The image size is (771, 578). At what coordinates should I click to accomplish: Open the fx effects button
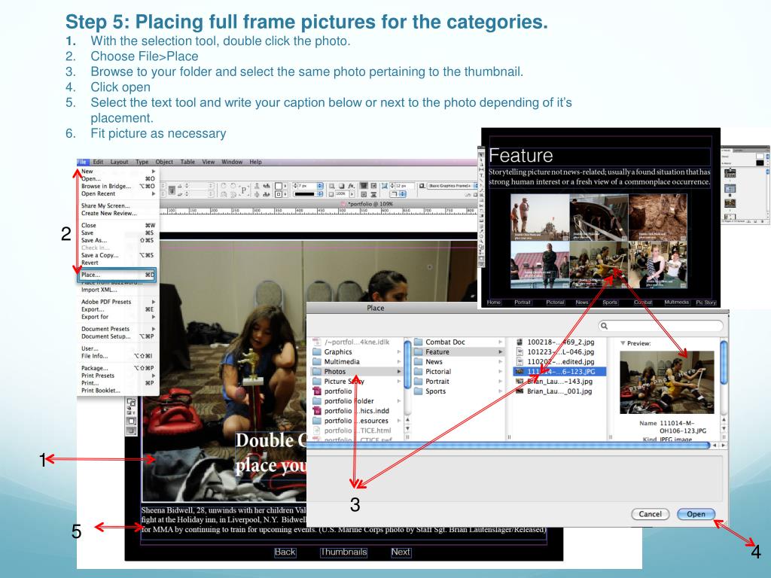[x=351, y=186]
